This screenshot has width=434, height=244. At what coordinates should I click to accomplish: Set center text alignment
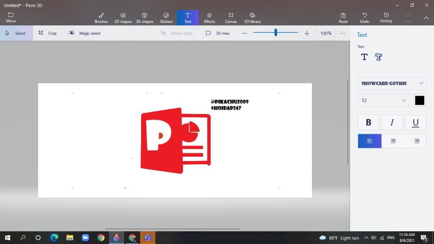tap(393, 141)
